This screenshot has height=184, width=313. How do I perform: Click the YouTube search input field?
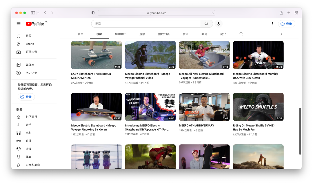[146, 24]
